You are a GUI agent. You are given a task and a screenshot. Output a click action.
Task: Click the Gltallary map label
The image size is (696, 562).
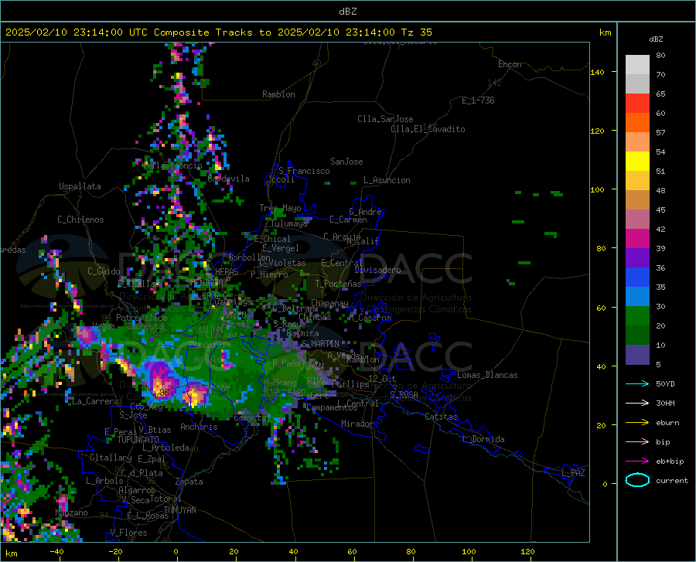pos(111,458)
